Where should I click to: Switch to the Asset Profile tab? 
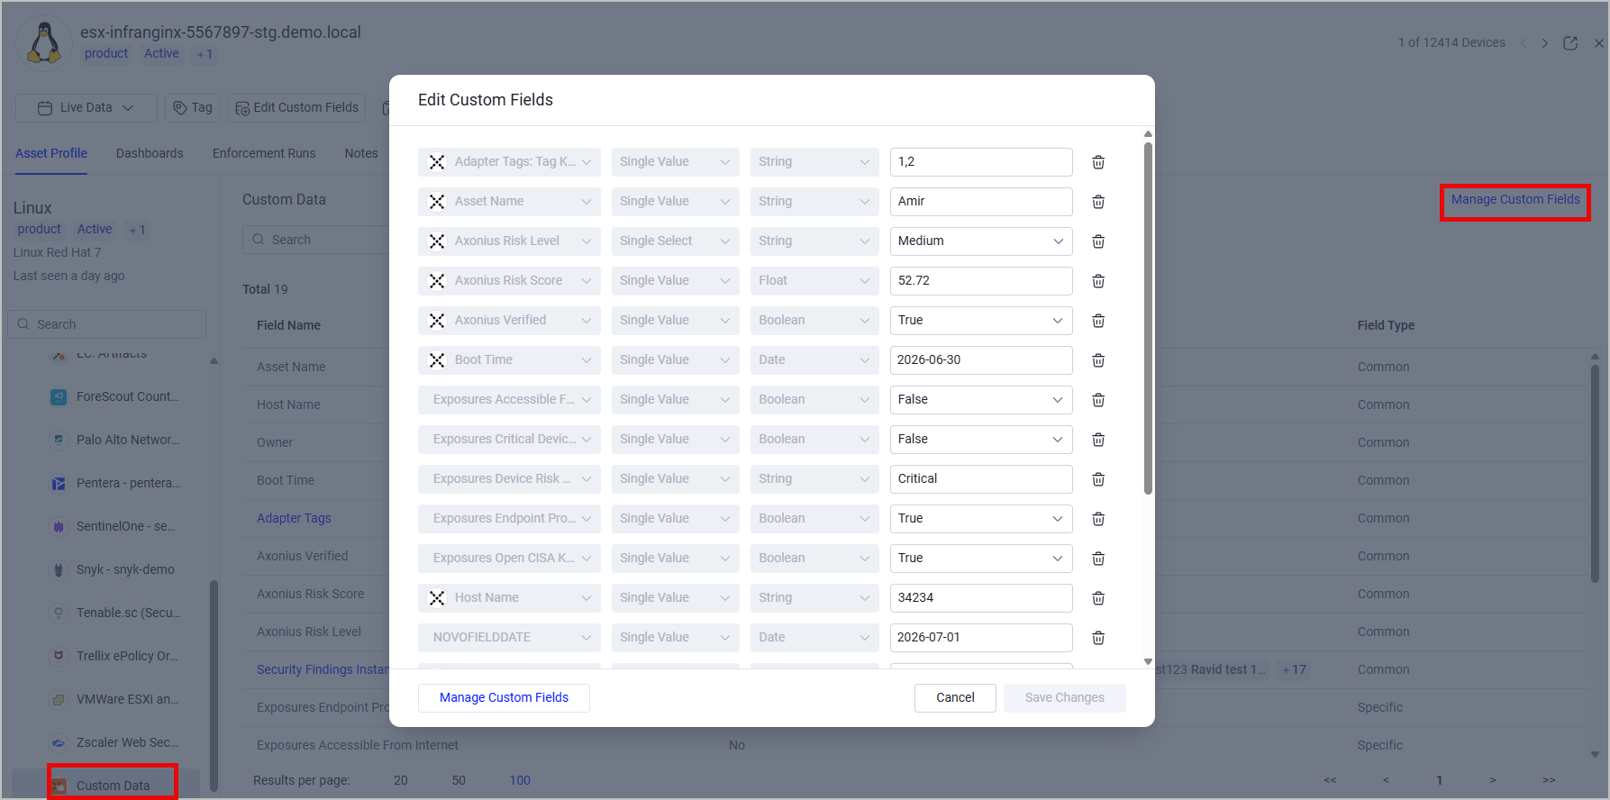pyautogui.click(x=51, y=153)
